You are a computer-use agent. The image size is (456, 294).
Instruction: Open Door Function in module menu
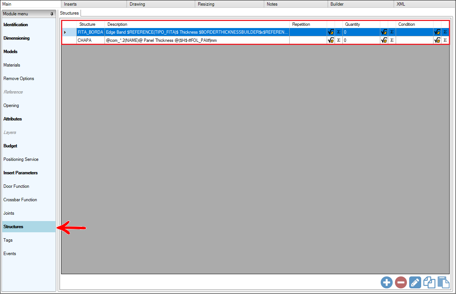tap(28, 186)
